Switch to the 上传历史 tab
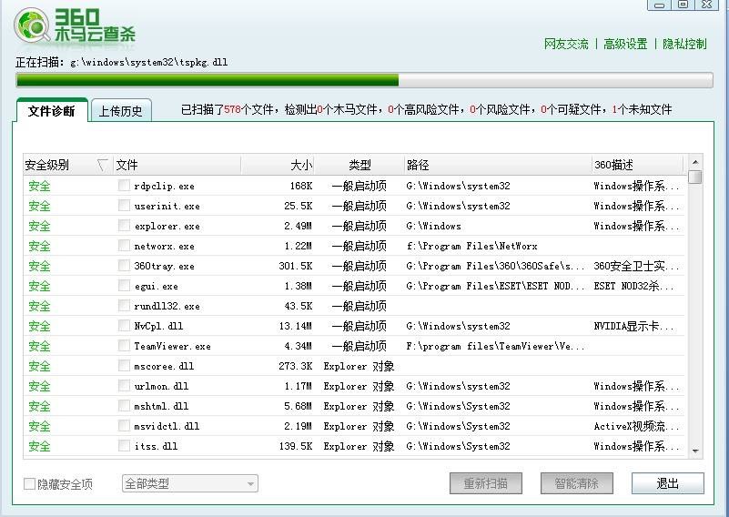This screenshot has height=517, width=729. click(x=121, y=111)
